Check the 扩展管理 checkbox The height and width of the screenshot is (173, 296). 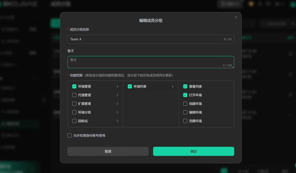pos(74,104)
